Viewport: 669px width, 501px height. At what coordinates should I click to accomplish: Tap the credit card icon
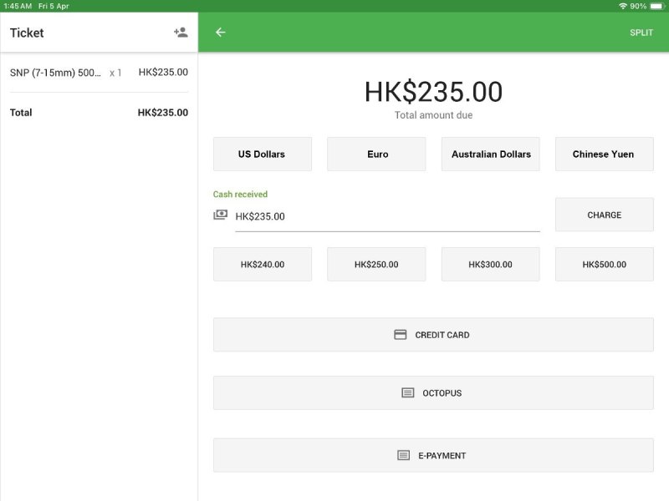tap(401, 335)
